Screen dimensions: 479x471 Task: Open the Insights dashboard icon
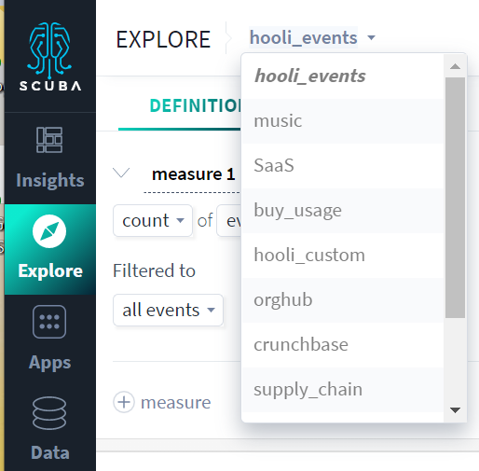point(49,140)
